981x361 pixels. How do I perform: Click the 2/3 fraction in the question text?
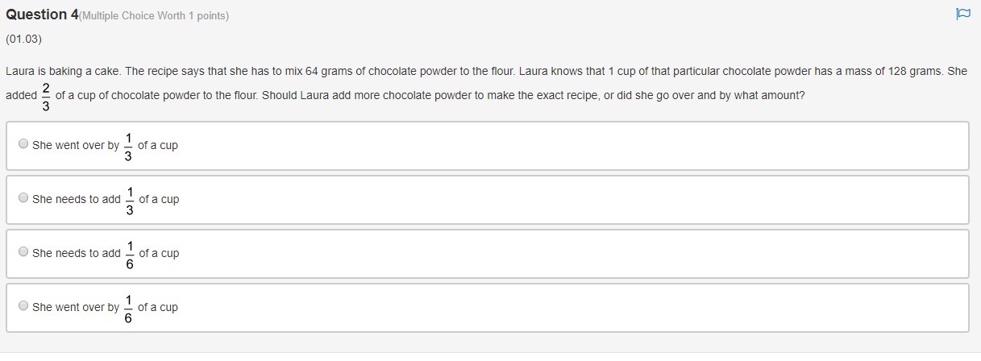(46, 95)
